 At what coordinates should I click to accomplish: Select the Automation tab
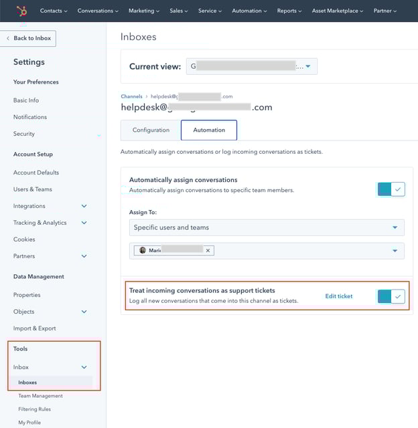click(209, 130)
